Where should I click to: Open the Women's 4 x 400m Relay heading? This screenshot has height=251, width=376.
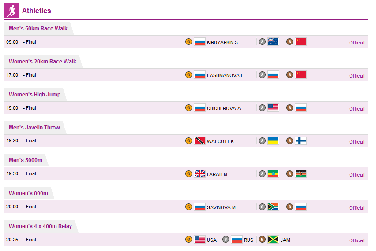coord(40,226)
